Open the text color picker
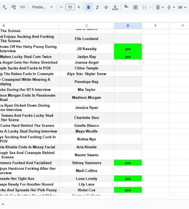189x209 pixels. pyautogui.click(x=115, y=7)
